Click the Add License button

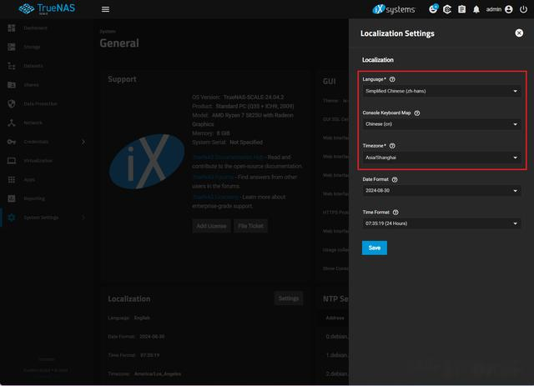coord(211,226)
